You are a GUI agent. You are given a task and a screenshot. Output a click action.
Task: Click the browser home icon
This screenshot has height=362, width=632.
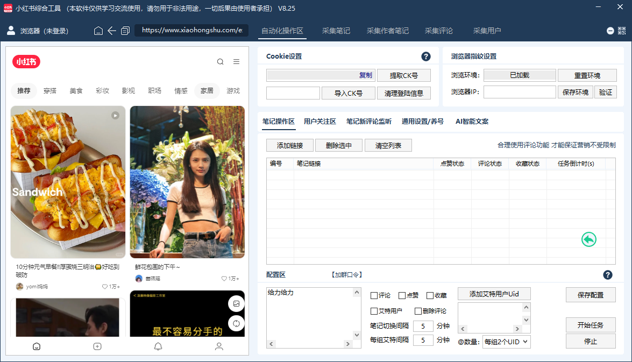pyautogui.click(x=98, y=31)
